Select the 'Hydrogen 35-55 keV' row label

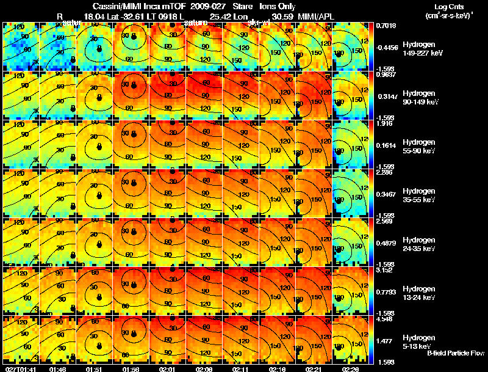(419, 195)
